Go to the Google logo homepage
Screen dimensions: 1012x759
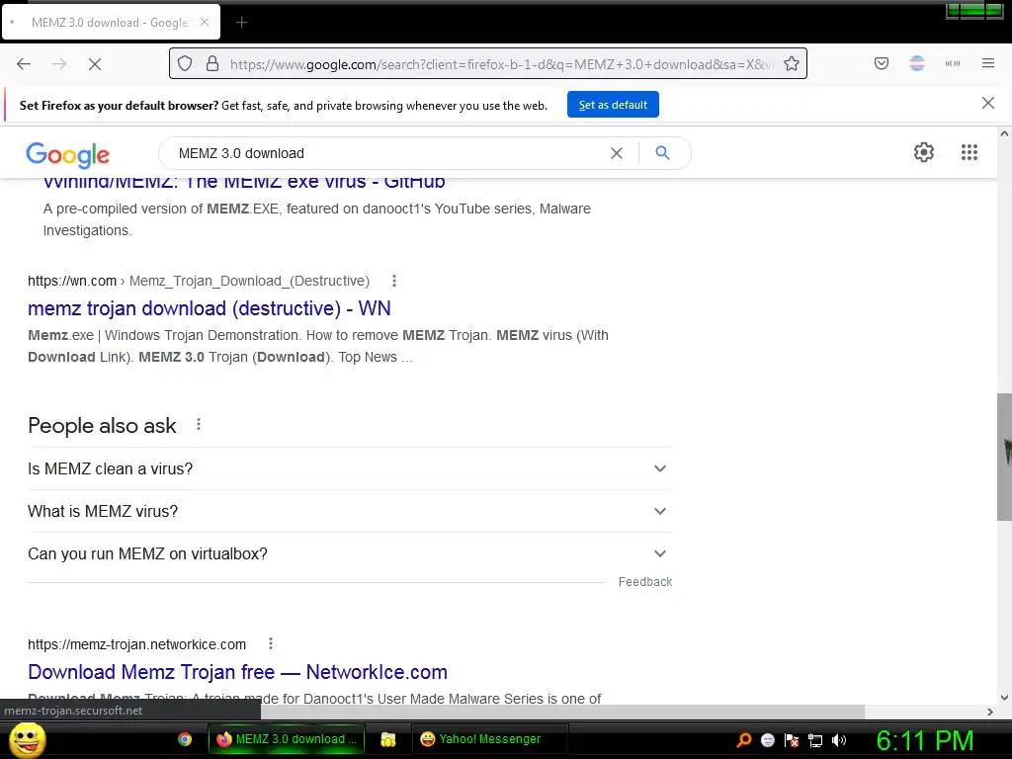pos(68,155)
